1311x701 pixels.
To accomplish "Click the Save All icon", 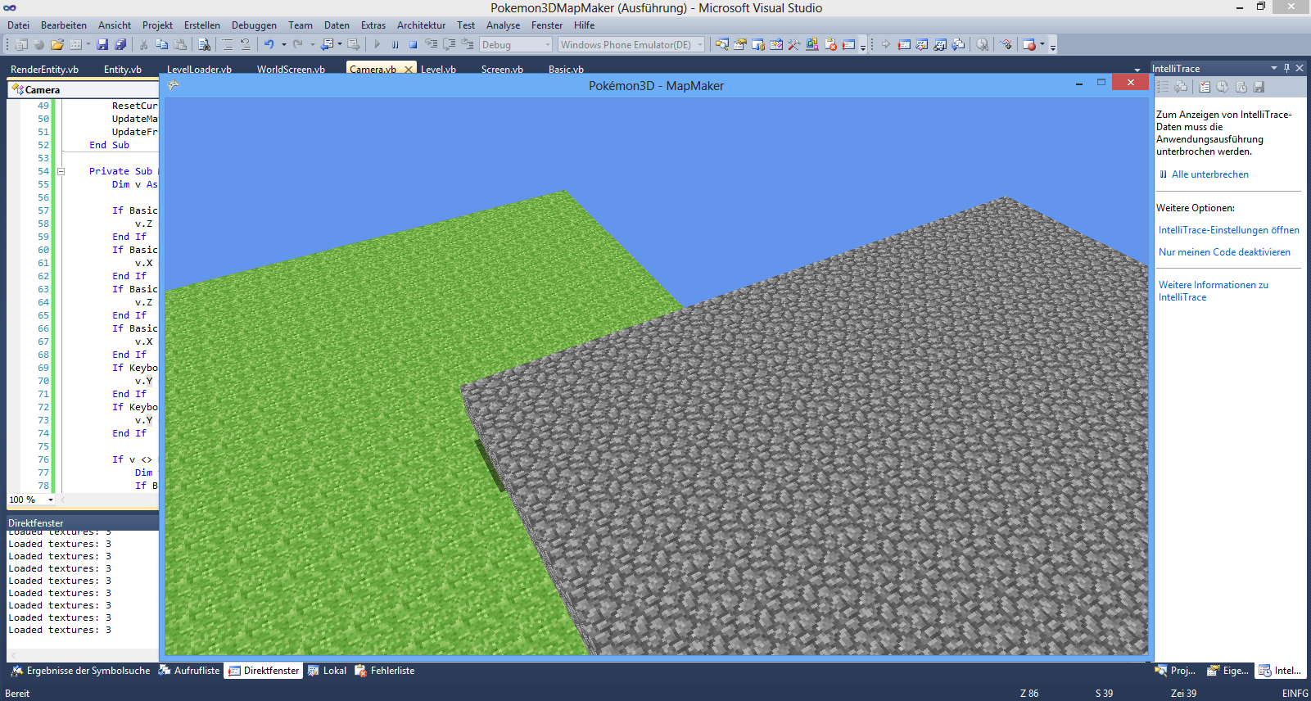I will 120,44.
